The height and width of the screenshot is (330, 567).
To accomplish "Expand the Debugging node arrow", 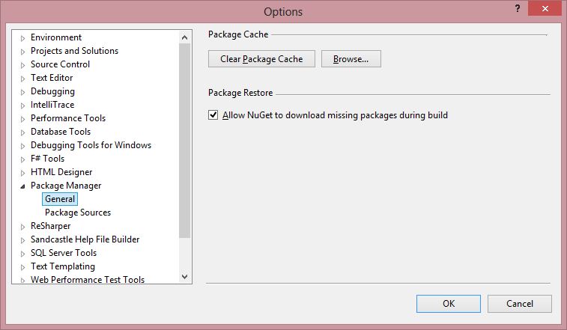I will [22, 92].
